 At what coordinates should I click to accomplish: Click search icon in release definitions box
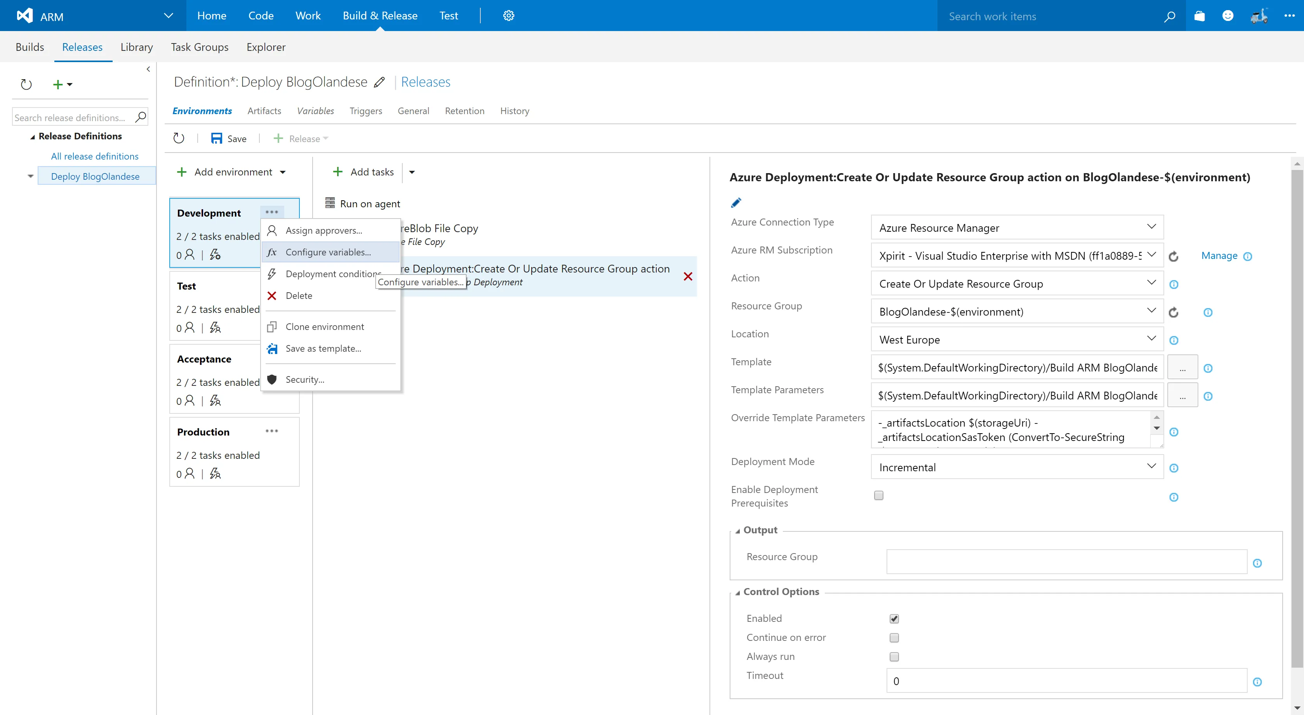coord(141,117)
